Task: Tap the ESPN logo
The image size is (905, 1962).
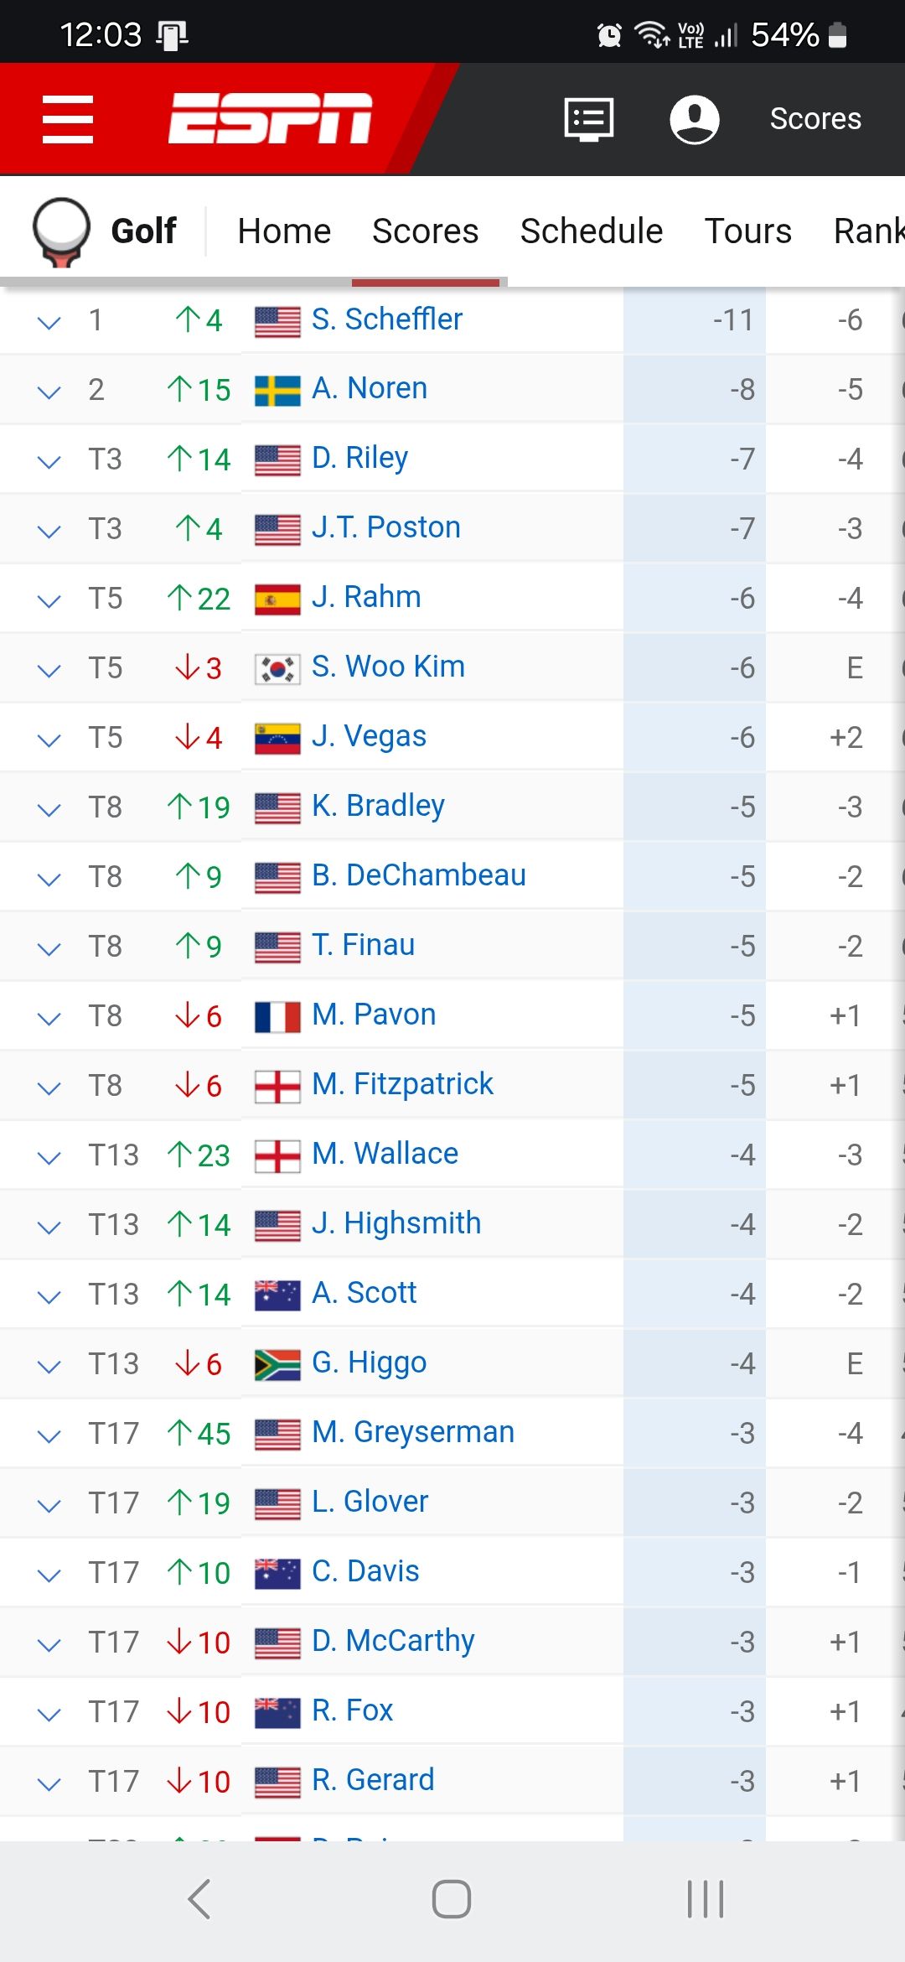Action: point(270,118)
